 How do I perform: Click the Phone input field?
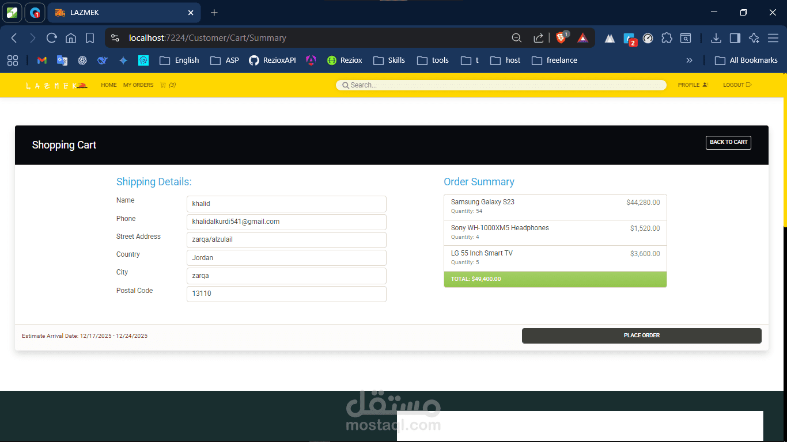point(286,222)
